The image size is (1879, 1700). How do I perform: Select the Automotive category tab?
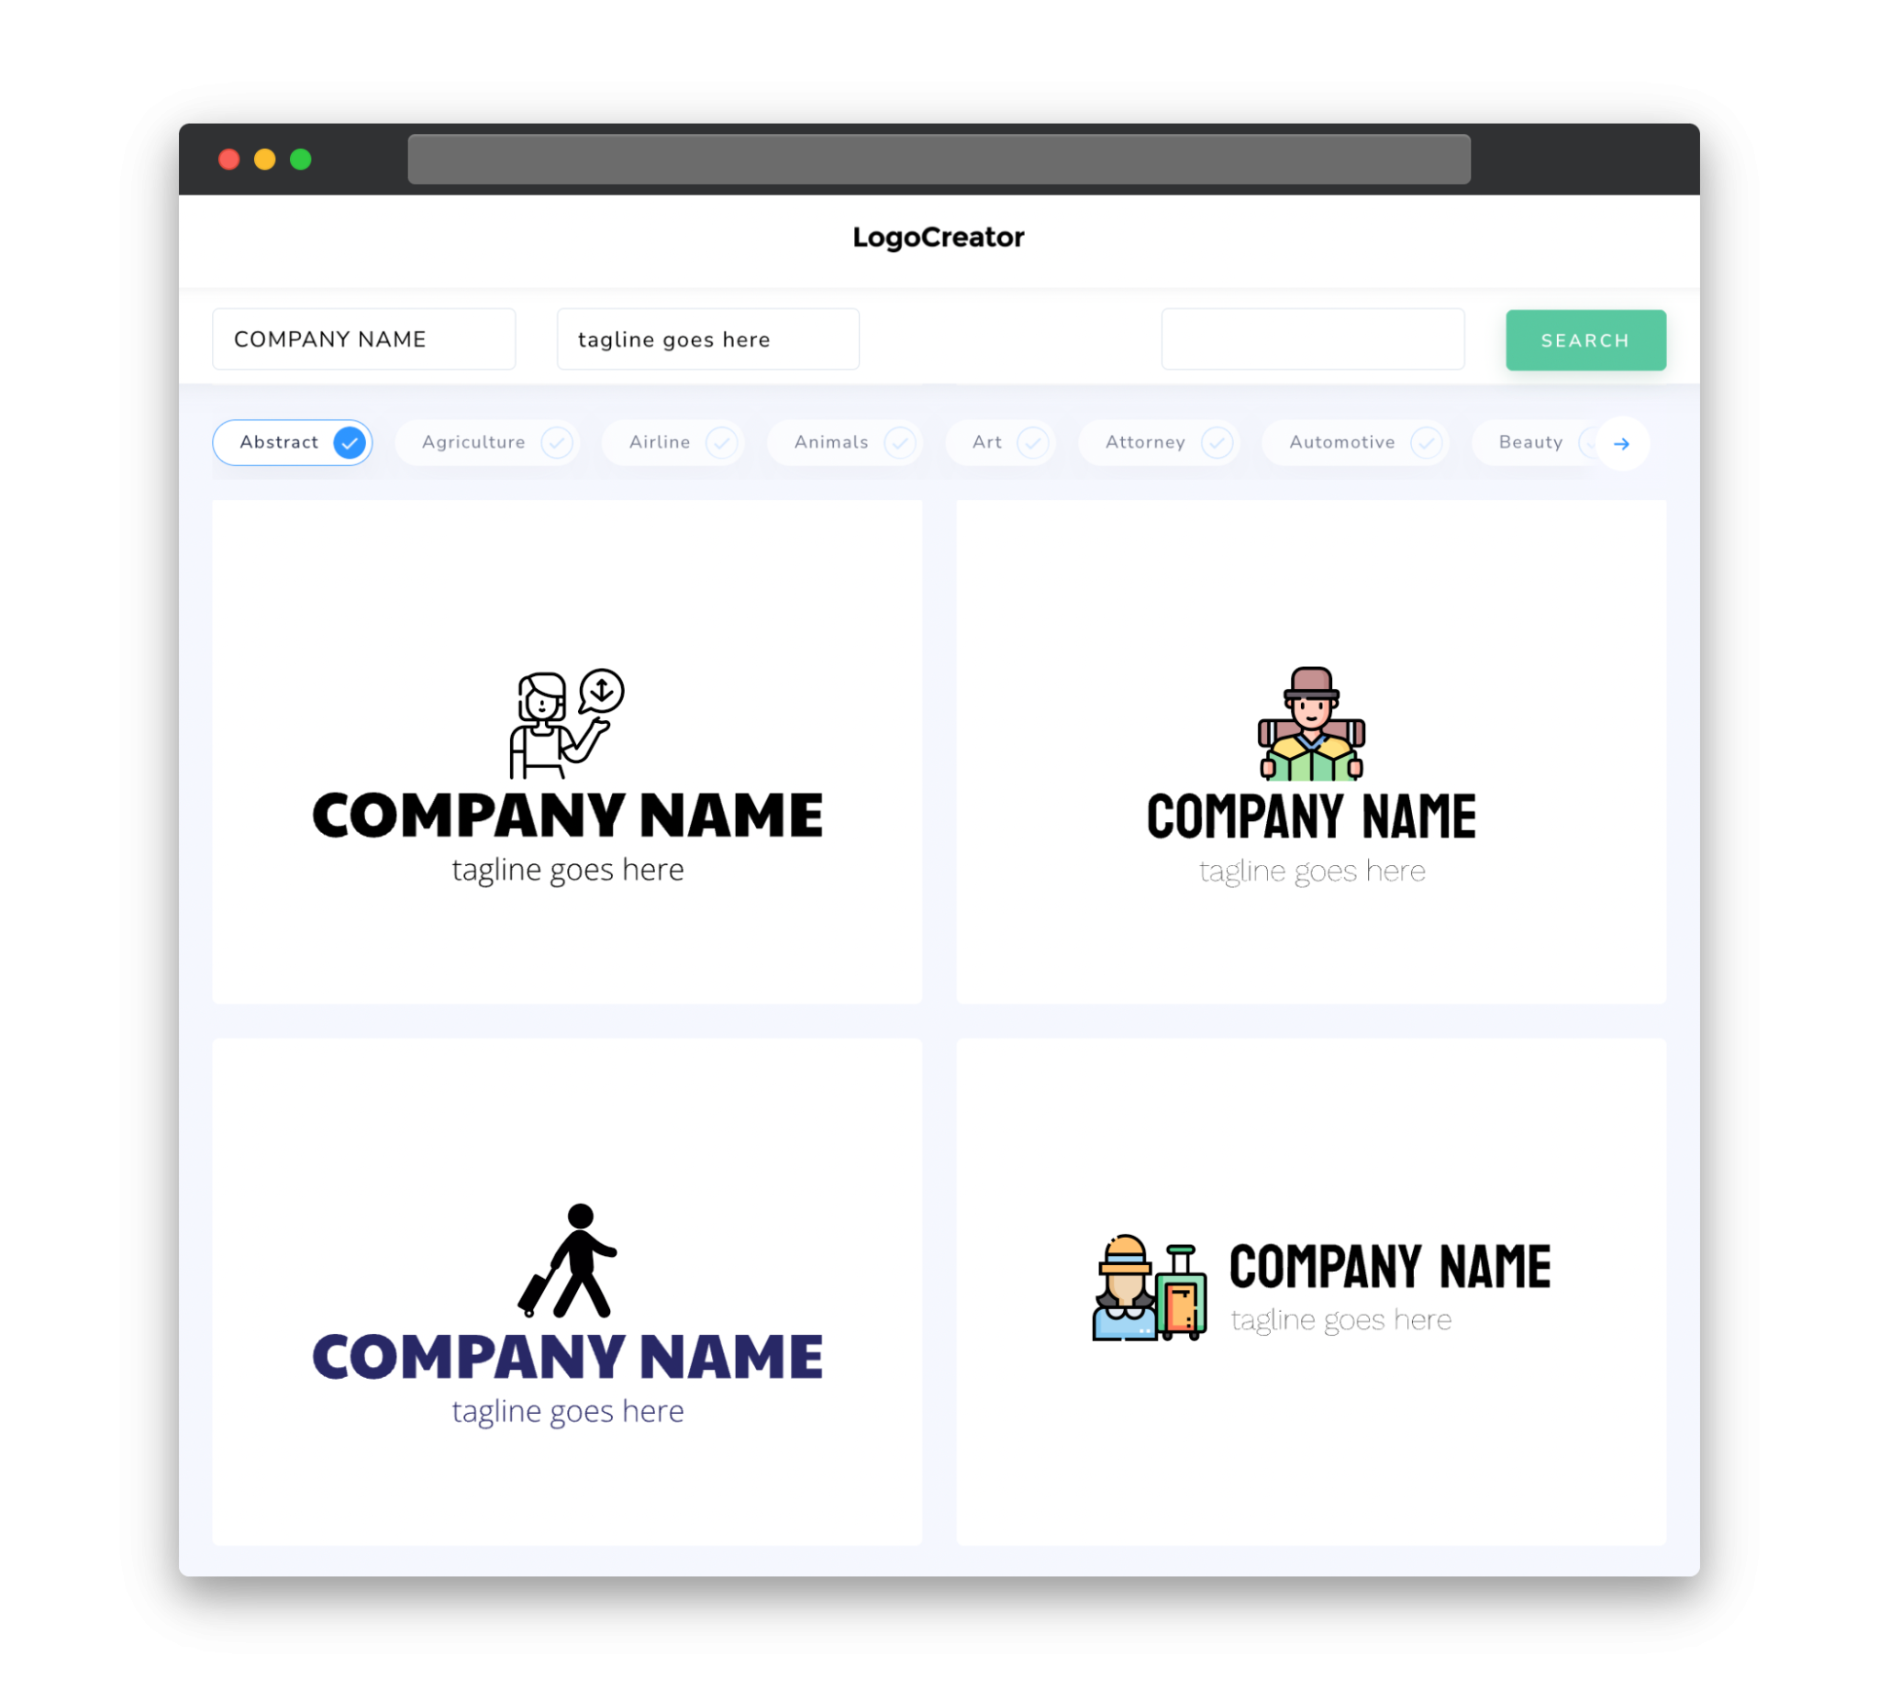[1352, 442]
